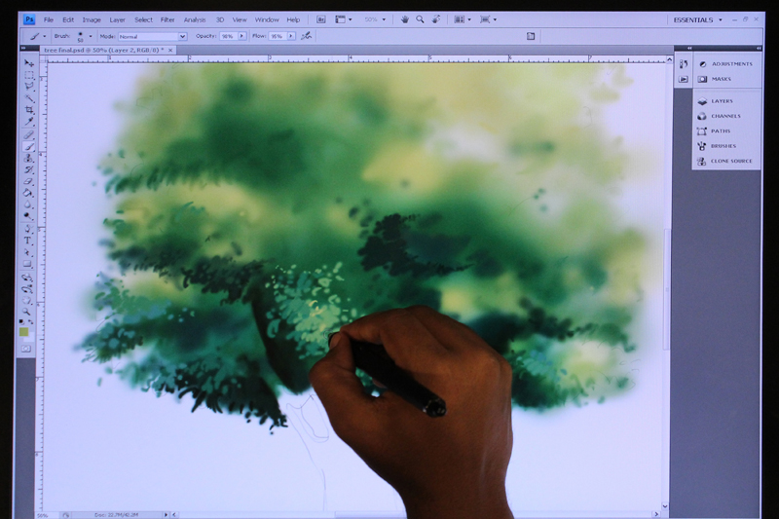Screen dimensions: 779x519
Task: Open the Layer menu
Action: click(117, 19)
